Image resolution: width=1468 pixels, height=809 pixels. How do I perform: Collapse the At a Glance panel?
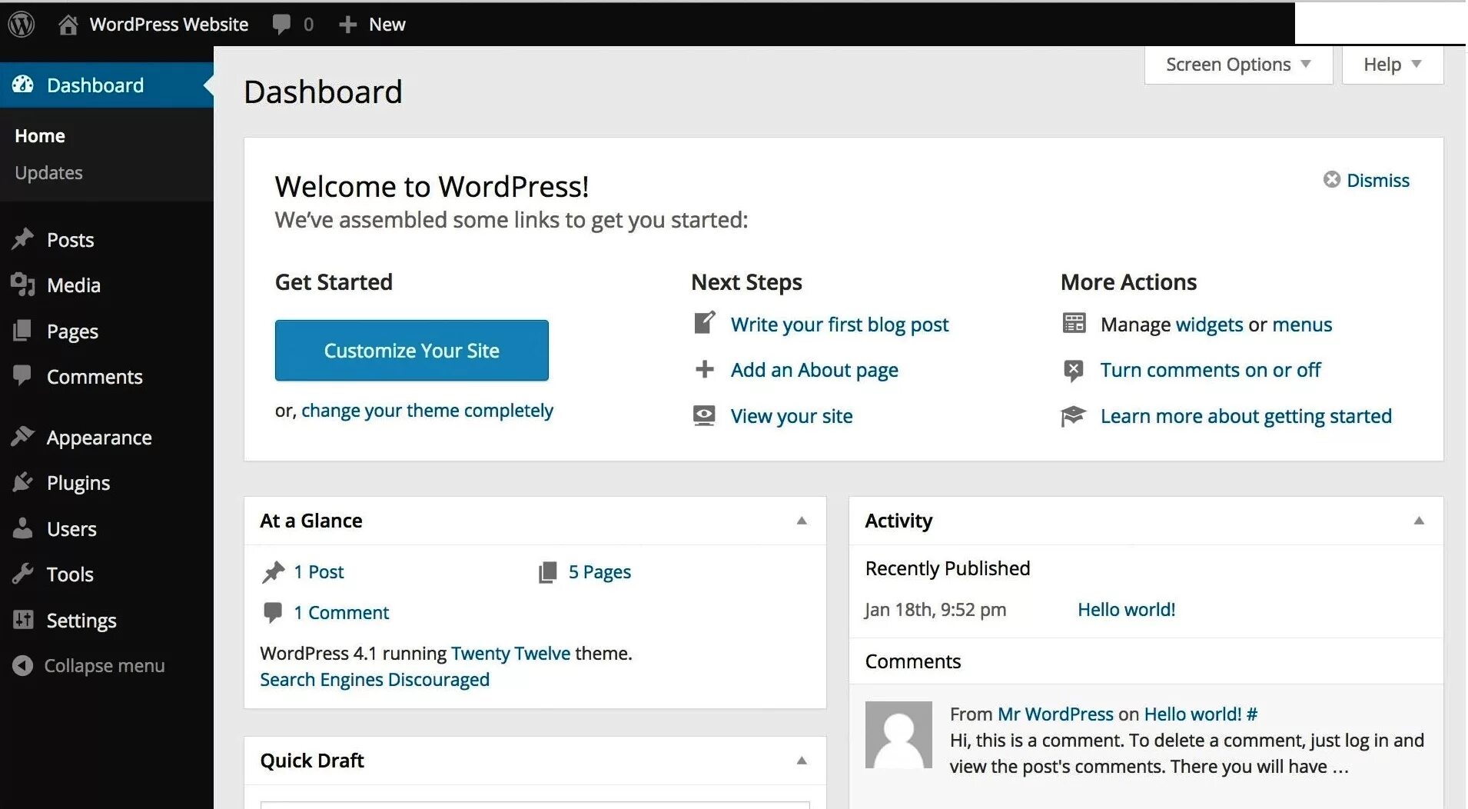tap(802, 521)
